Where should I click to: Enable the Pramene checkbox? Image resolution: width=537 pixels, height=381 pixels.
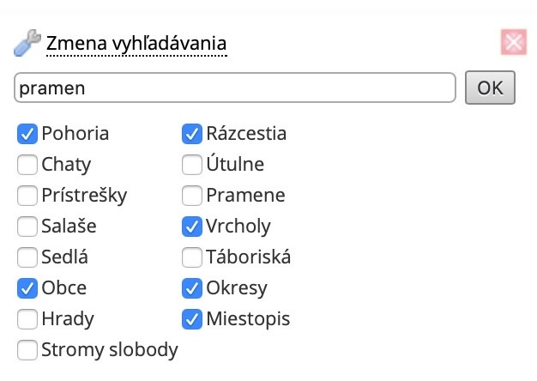192,196
